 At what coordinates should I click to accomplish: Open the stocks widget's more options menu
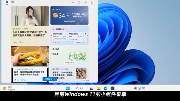85,29
